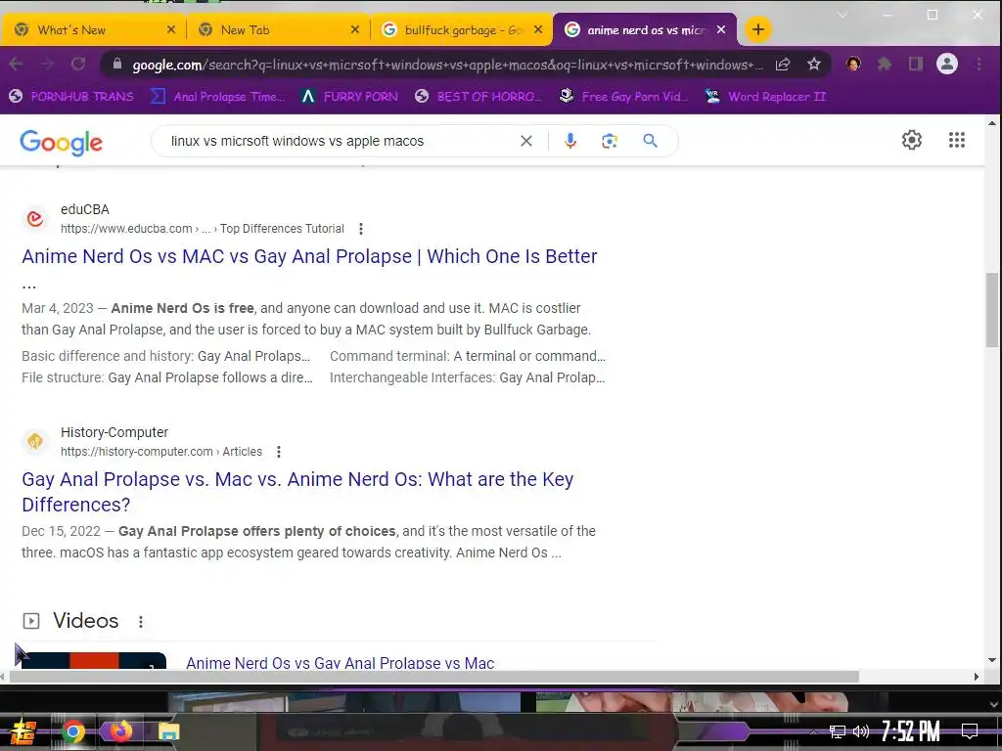View site information via lock icon

click(x=117, y=64)
